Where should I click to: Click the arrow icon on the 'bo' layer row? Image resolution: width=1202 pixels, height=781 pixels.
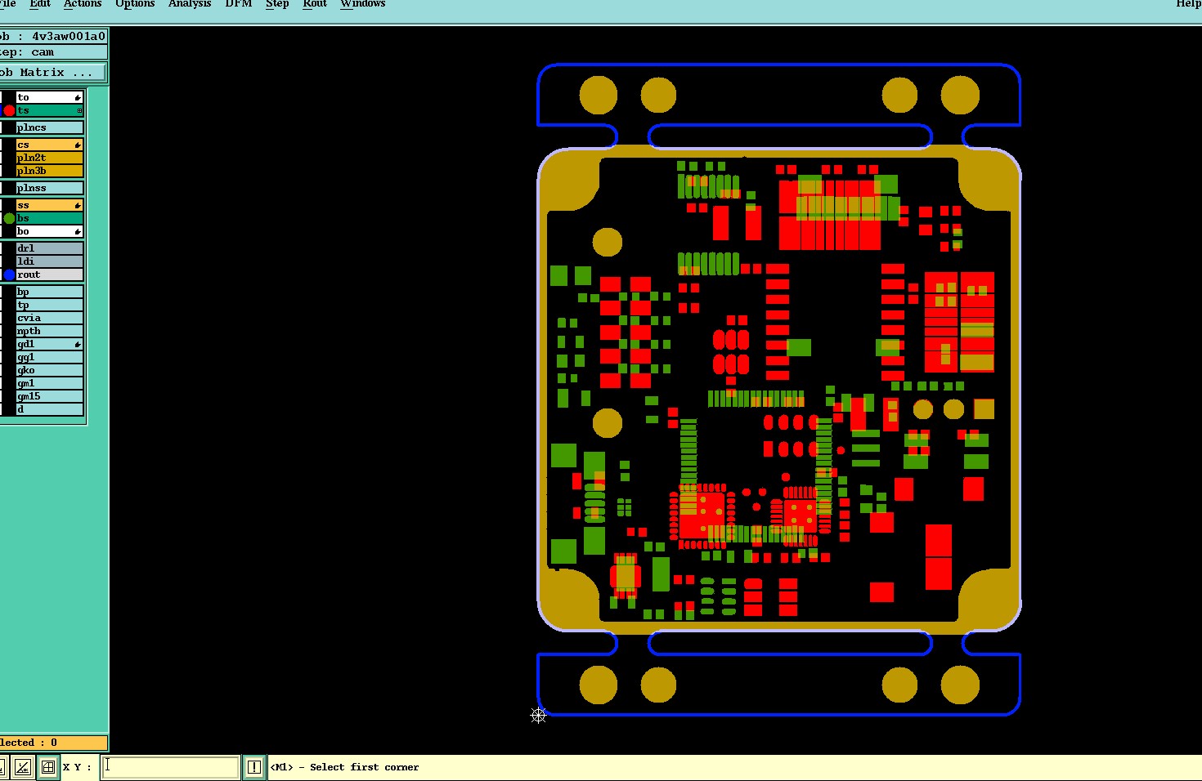pyautogui.click(x=78, y=231)
